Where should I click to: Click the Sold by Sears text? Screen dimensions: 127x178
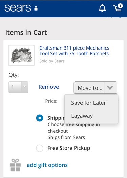(52, 61)
